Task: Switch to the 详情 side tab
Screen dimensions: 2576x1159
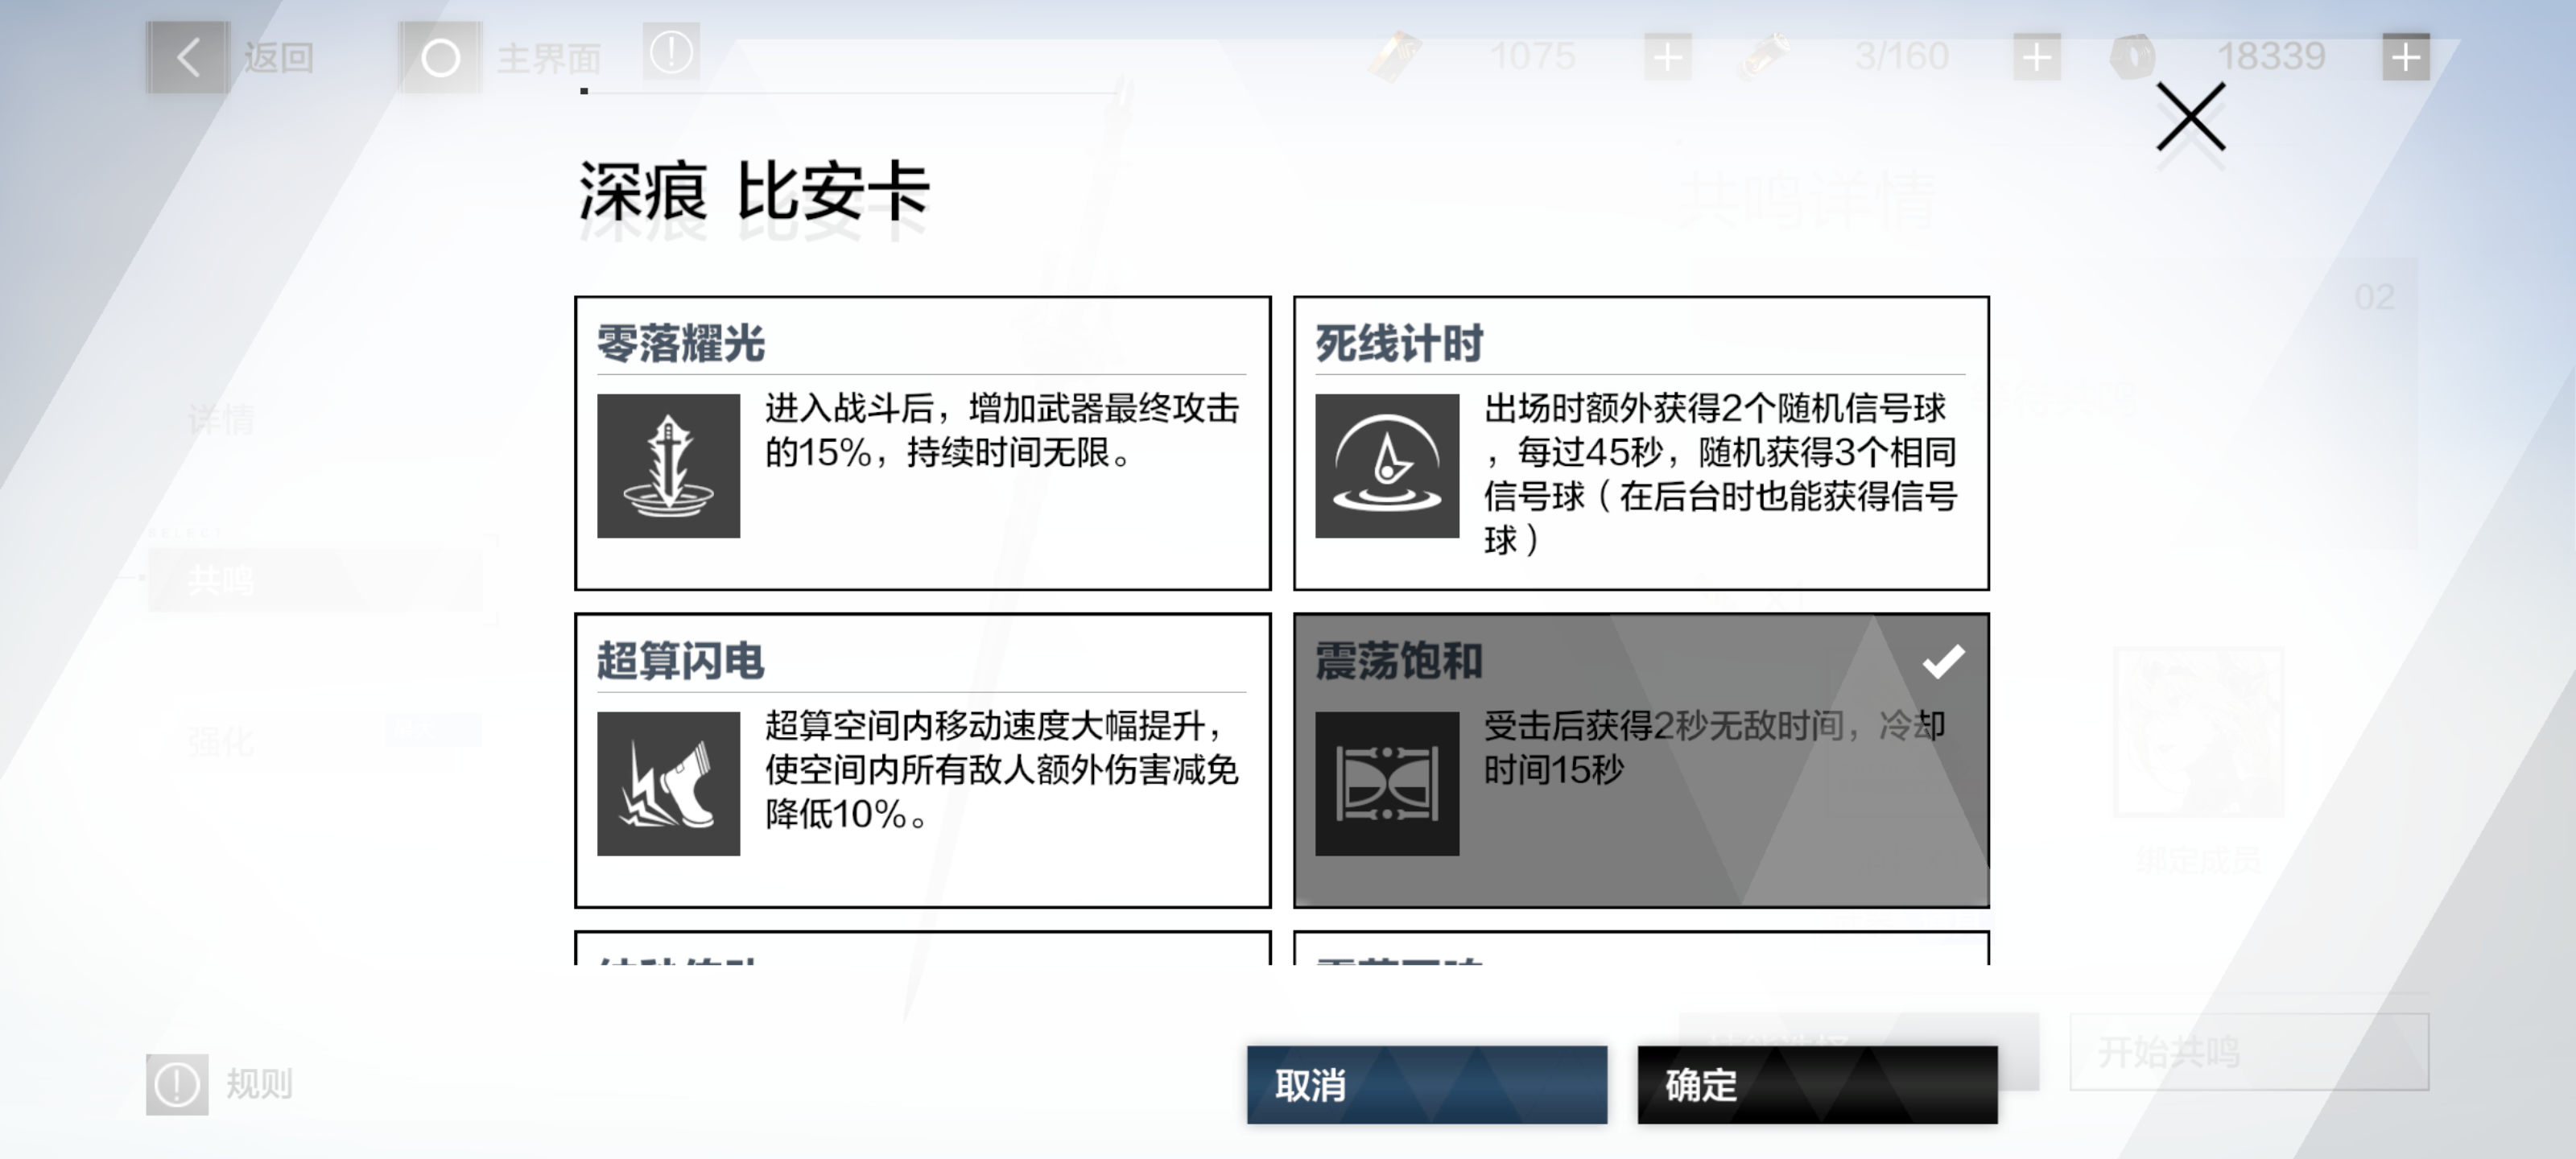Action: pyautogui.click(x=221, y=419)
